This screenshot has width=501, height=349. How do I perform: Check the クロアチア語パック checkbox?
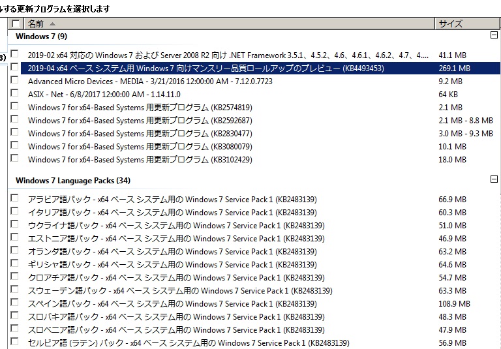[15, 276]
